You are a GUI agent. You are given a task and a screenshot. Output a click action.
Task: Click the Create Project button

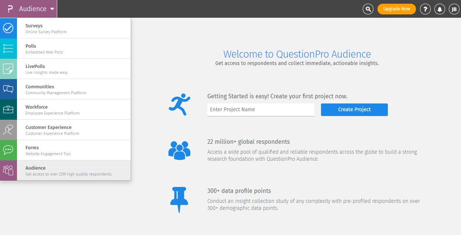pos(354,109)
